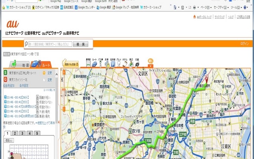This screenshot has height=159, width=254.
Task: Click elevation icon for 大通り優先 route
Action: (x=37, y=111)
